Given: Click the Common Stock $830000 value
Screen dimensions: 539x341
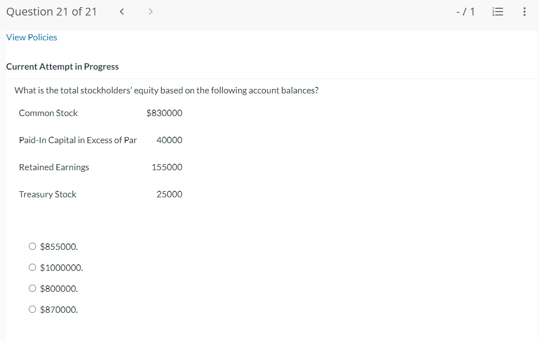Looking at the screenshot, I should [165, 113].
